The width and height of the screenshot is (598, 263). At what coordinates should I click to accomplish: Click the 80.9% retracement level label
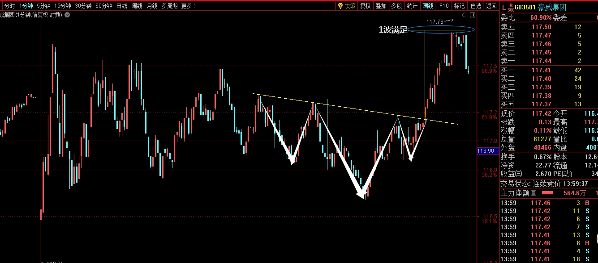(490, 71)
